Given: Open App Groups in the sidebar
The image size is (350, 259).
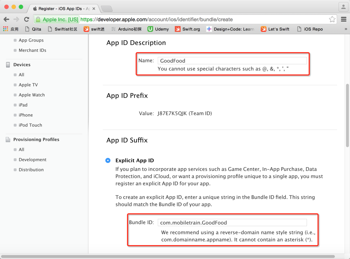Looking at the screenshot, I should (31, 40).
